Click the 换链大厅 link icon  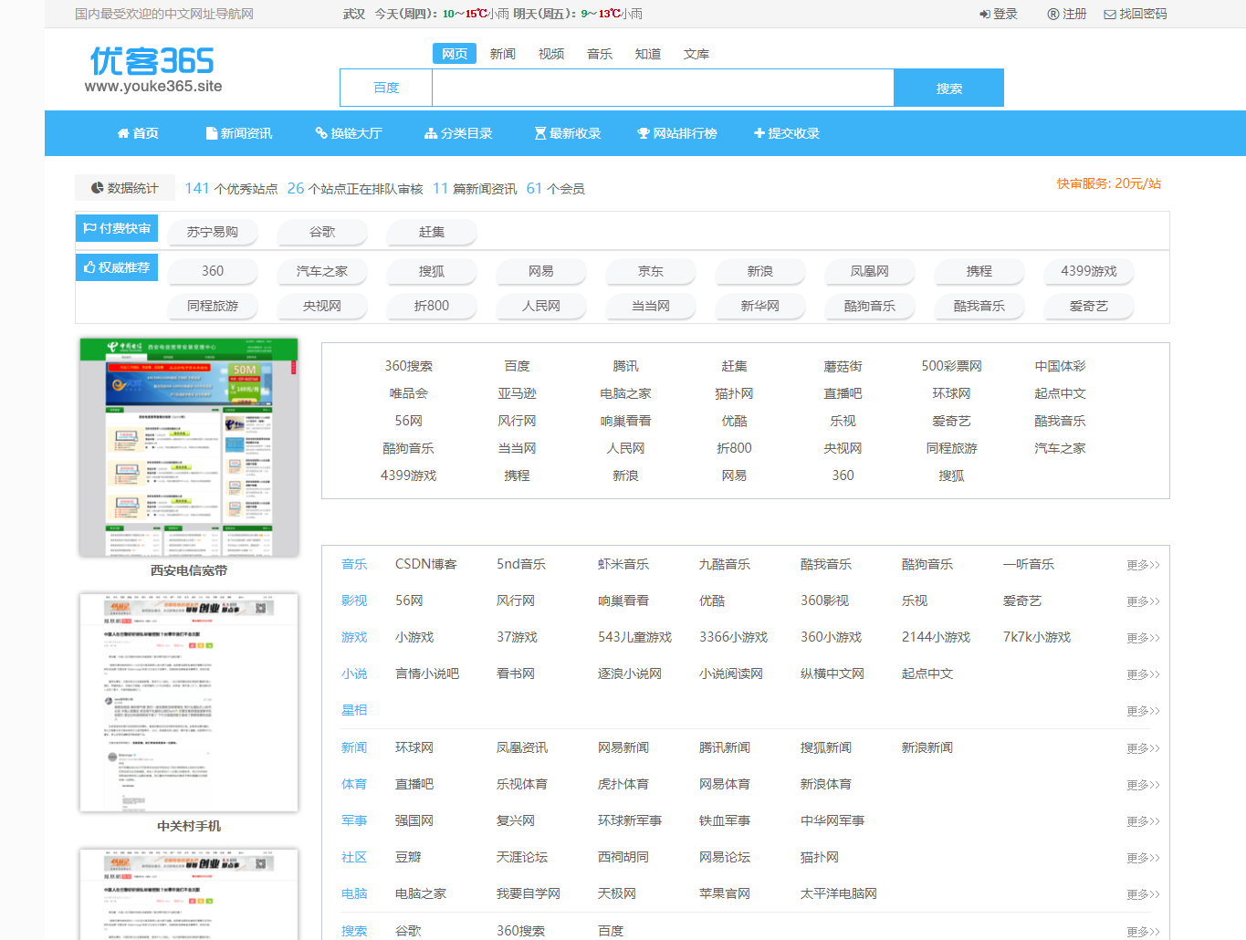[x=321, y=133]
